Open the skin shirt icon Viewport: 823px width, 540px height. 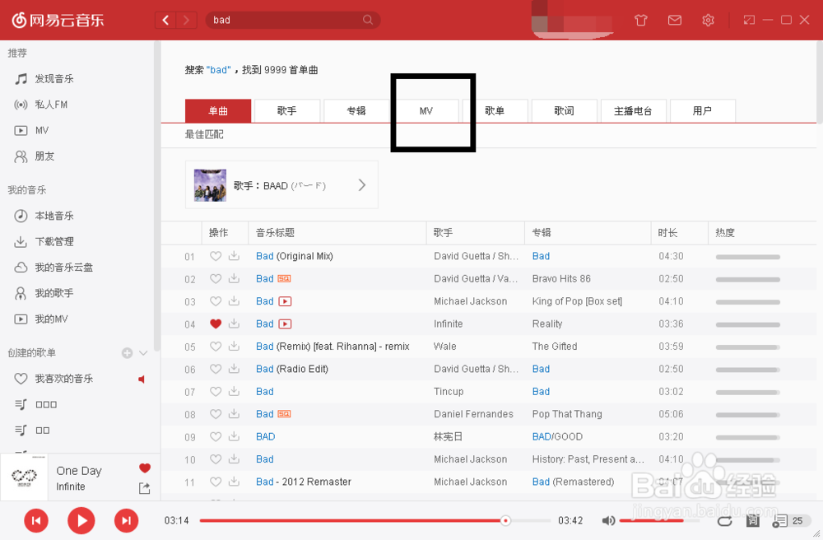pos(641,20)
